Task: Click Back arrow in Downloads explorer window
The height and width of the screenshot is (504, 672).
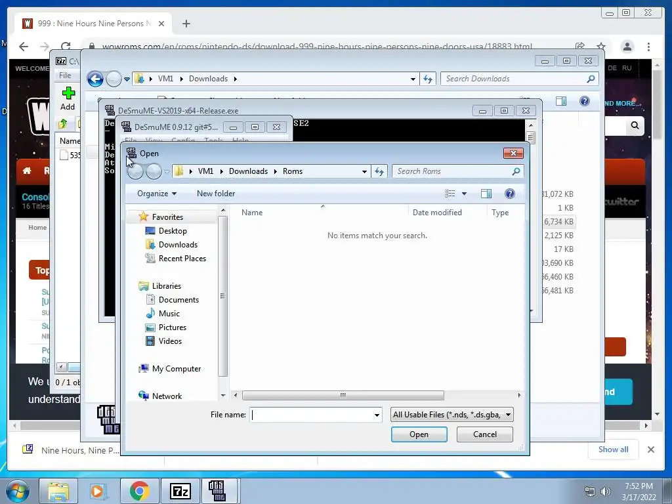Action: click(95, 79)
